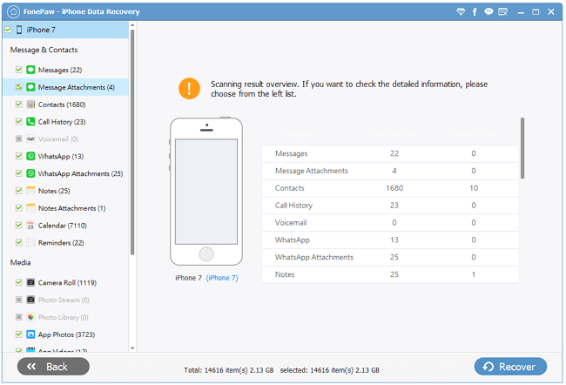This screenshot has height=385, width=566.
Task: Uncheck the Calendar (7110) checkbox
Action: point(19,225)
